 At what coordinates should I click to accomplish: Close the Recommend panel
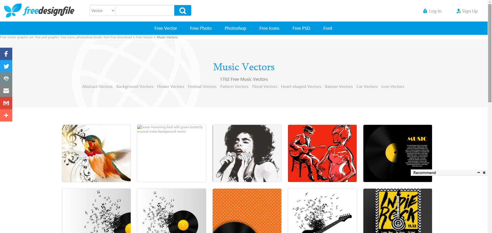pos(484,173)
